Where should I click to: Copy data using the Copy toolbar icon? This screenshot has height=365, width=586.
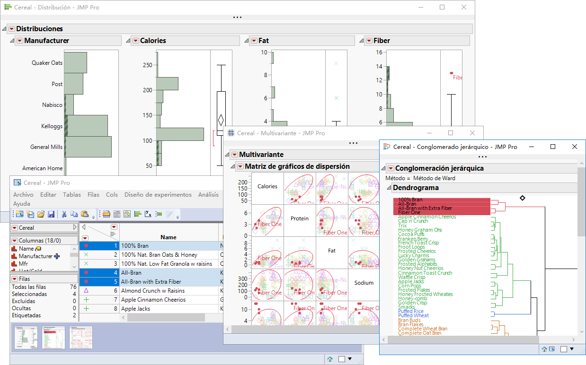(74, 214)
